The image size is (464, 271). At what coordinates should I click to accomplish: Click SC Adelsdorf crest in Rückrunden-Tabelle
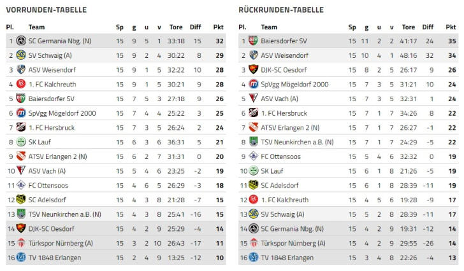pyautogui.click(x=254, y=185)
